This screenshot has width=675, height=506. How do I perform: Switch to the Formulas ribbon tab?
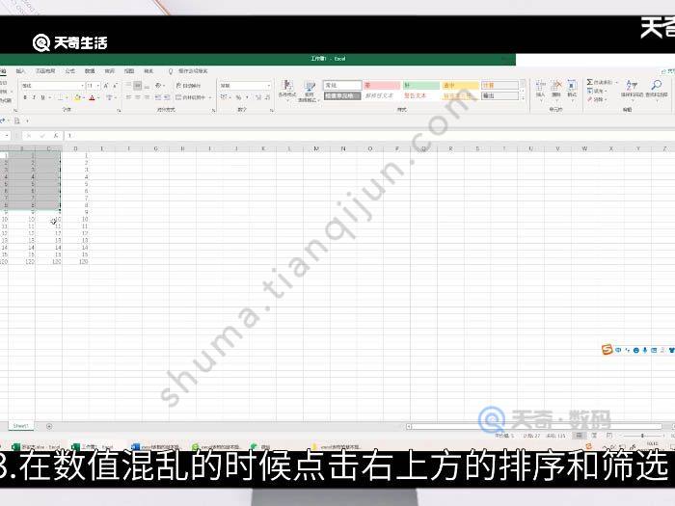click(69, 71)
